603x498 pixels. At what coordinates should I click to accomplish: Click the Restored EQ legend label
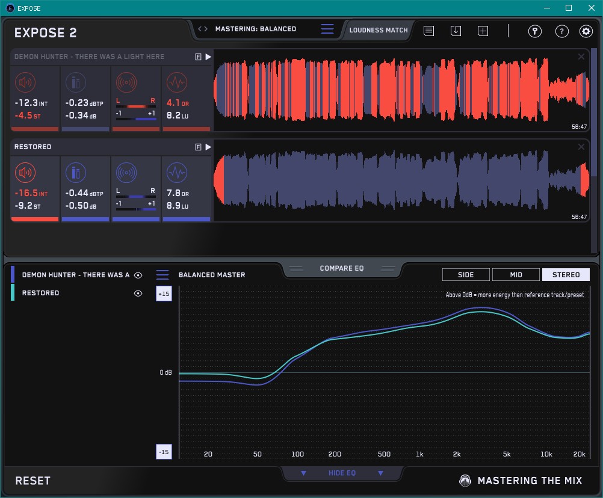coord(40,293)
